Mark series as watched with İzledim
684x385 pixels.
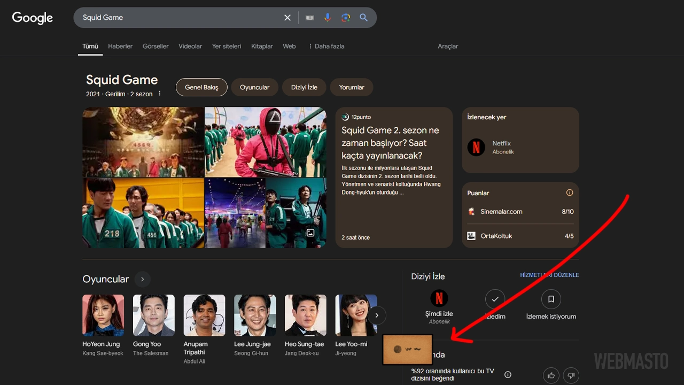coord(495,299)
